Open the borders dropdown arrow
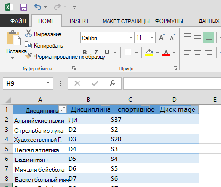The width and height of the screenshot is (221, 187). coord(136,53)
